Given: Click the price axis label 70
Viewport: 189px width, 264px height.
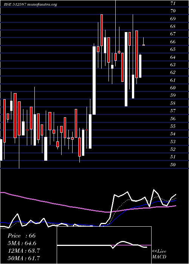Looking at the screenshot, I should pyautogui.click(x=173, y=11).
